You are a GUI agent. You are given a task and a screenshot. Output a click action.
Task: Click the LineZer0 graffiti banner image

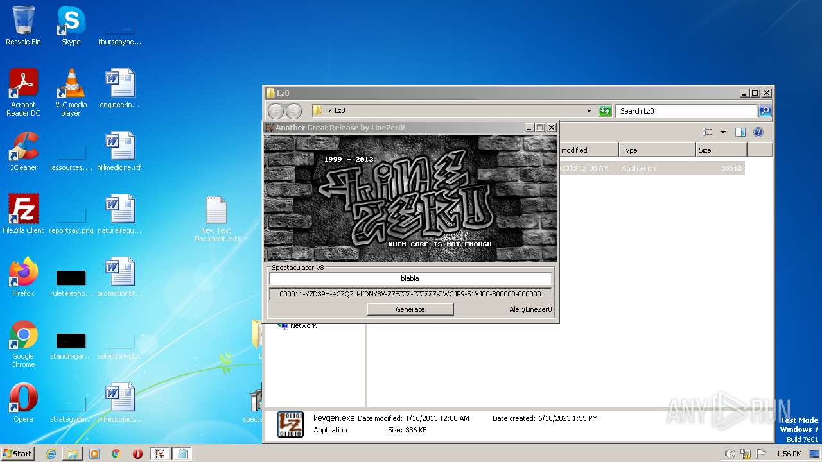coord(410,198)
